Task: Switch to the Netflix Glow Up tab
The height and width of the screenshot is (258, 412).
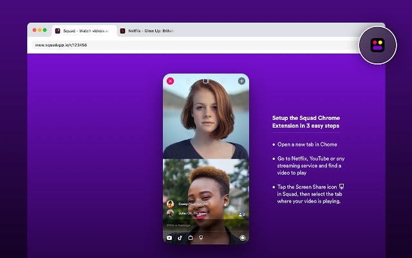Action: (x=147, y=31)
